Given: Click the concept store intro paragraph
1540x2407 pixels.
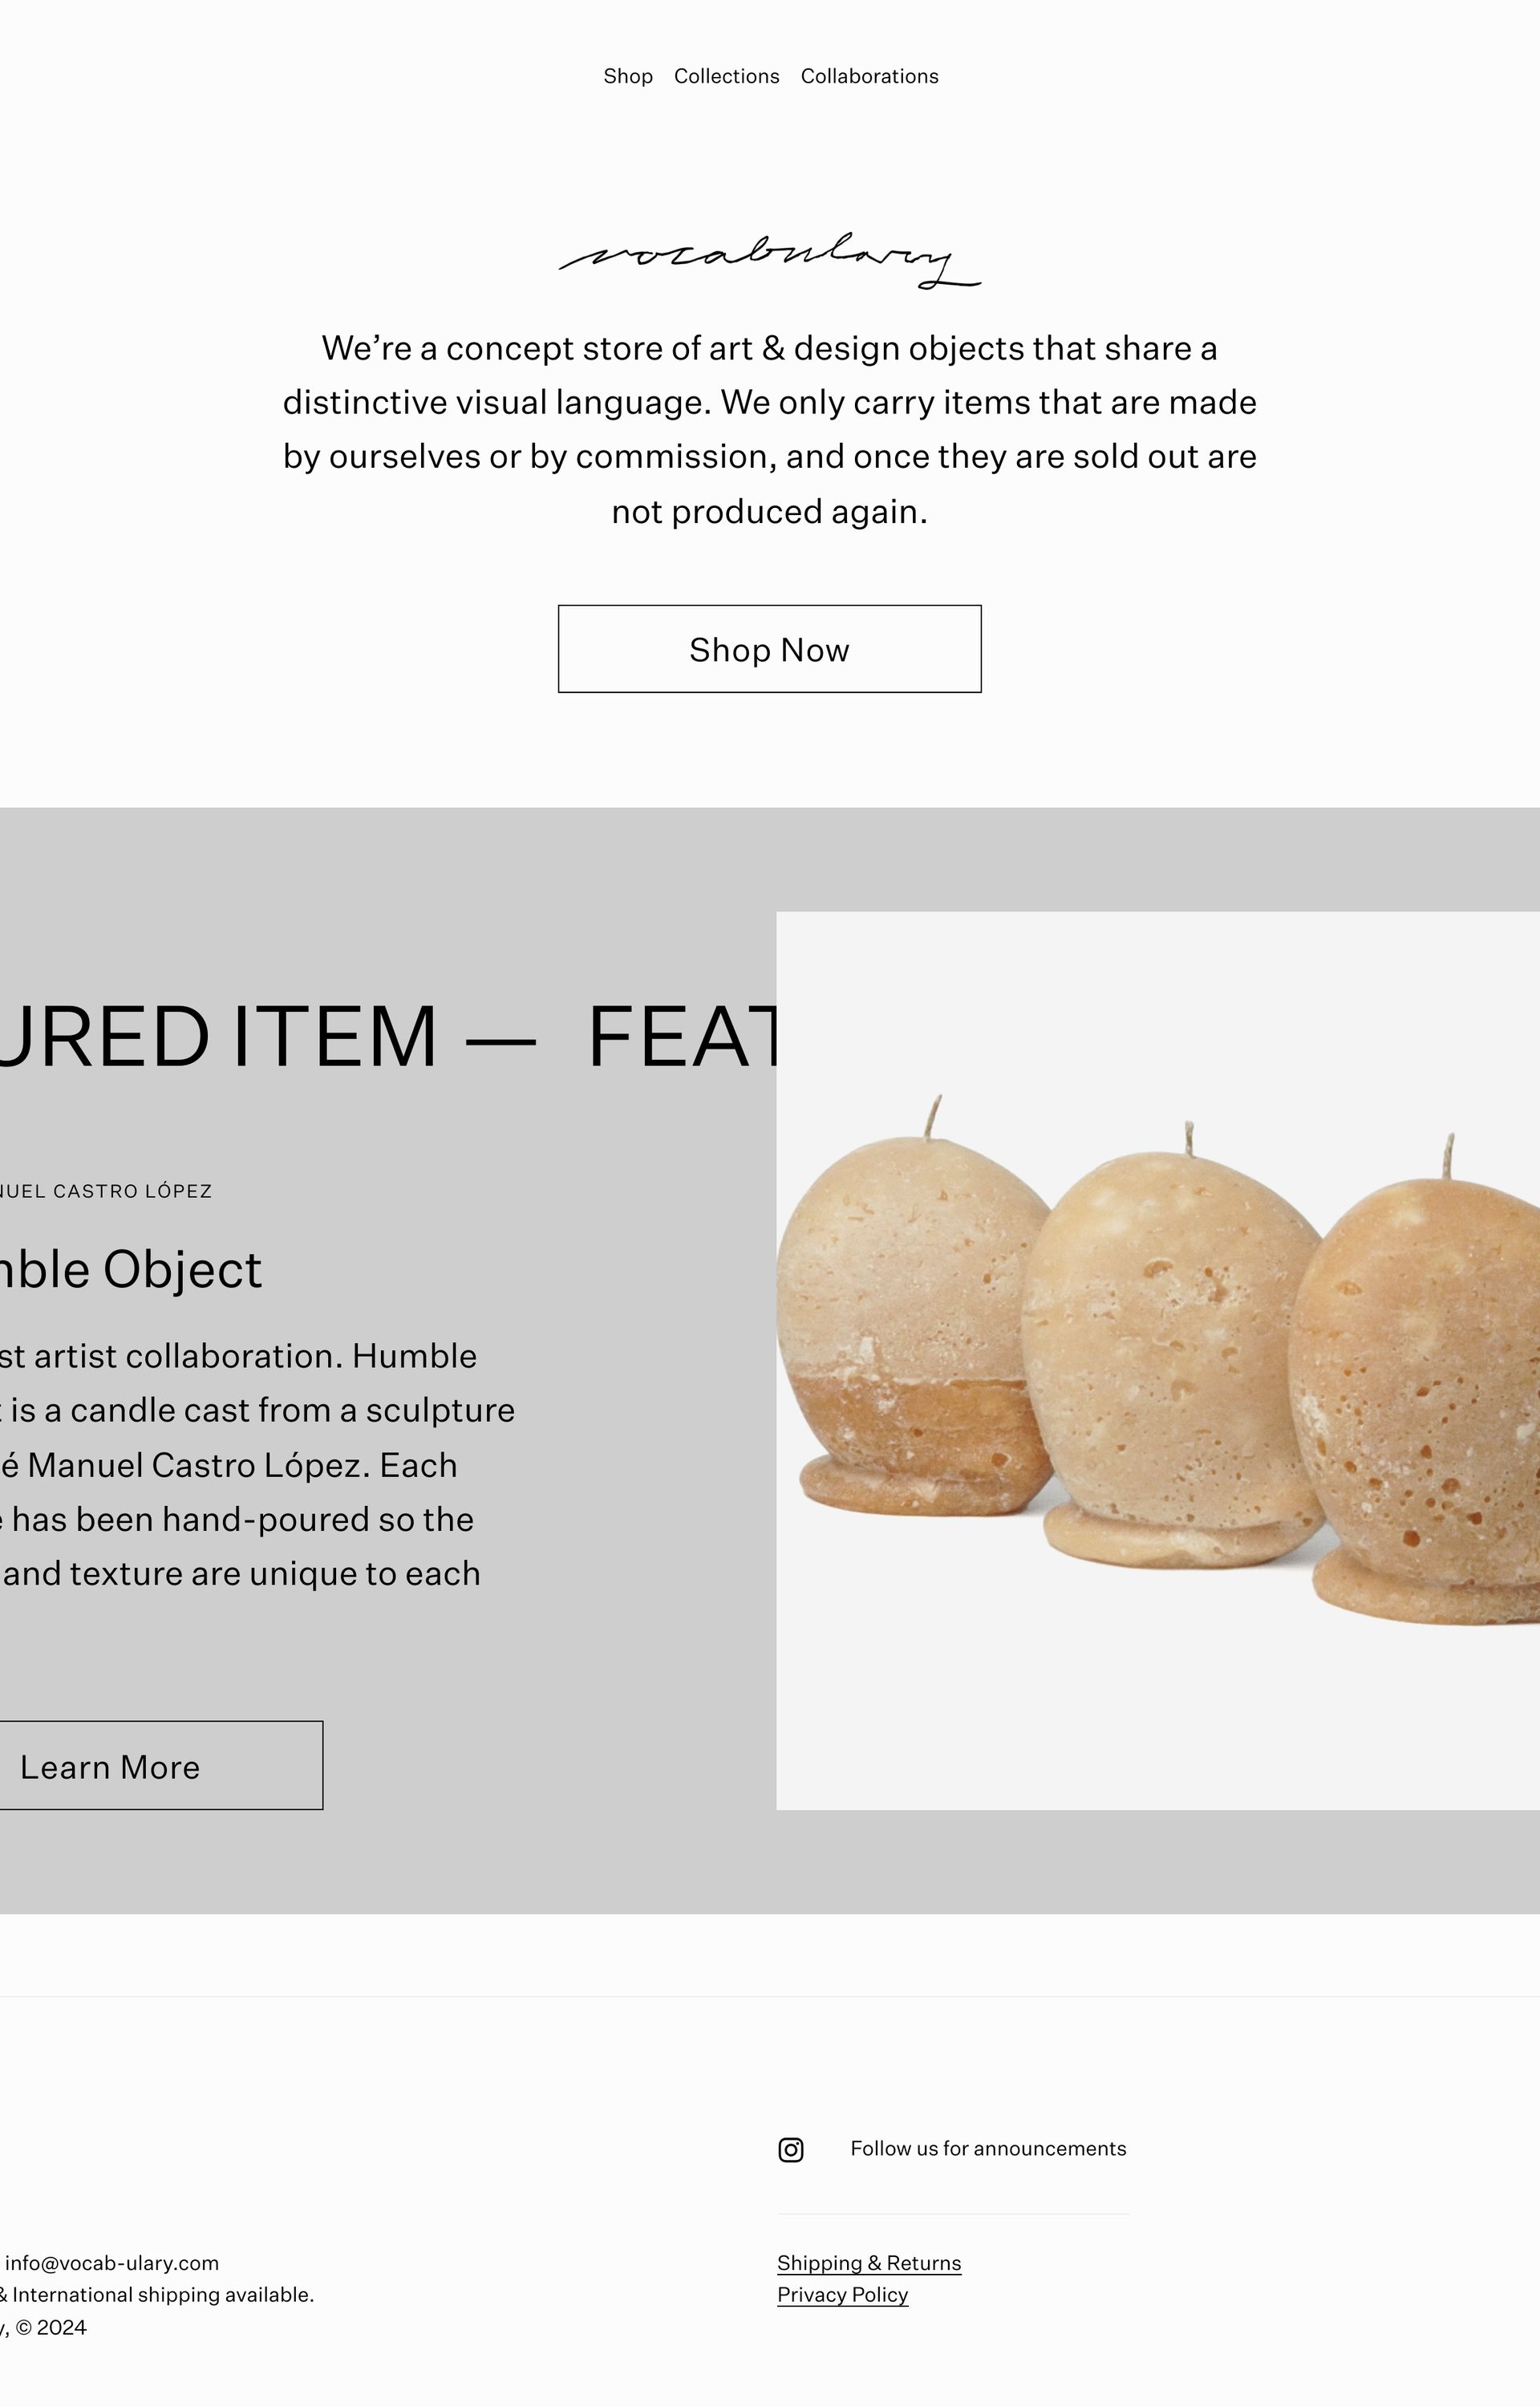Looking at the screenshot, I should [x=769, y=430].
